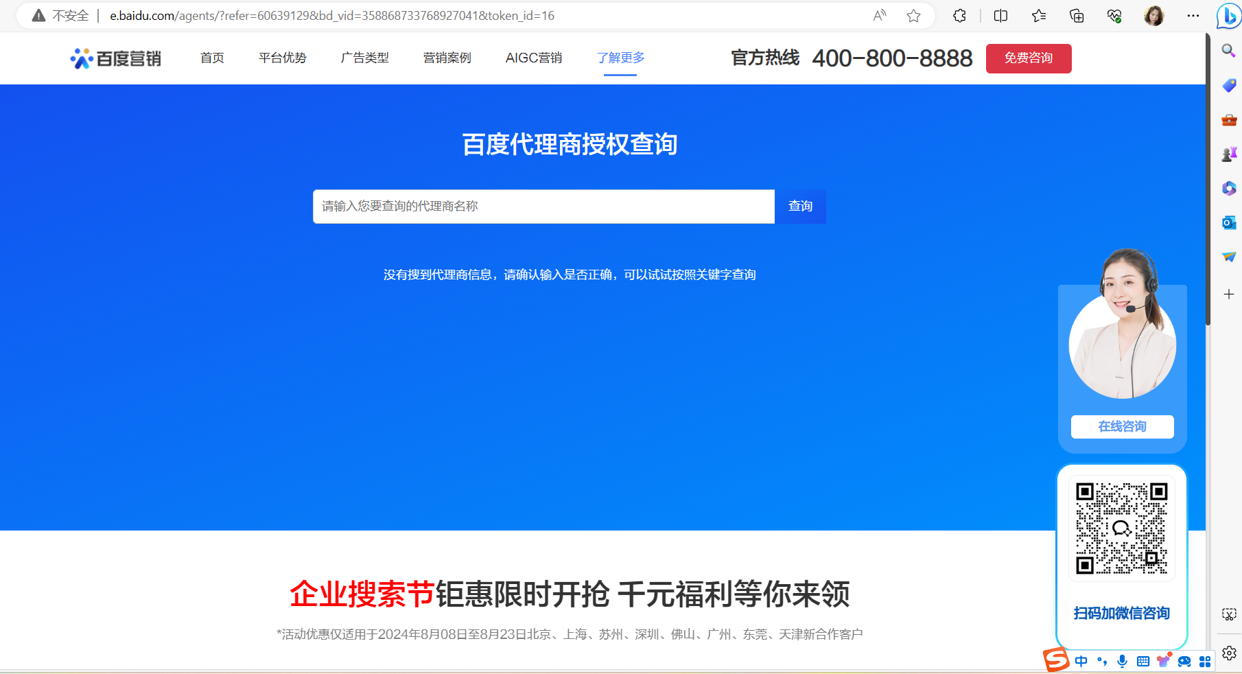Open the sidebar games chess icon
Screen dimensions: 1242x674
1228,154
